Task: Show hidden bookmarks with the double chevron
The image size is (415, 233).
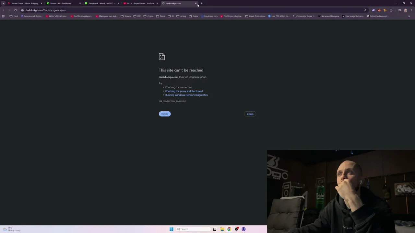Action: click(x=409, y=16)
